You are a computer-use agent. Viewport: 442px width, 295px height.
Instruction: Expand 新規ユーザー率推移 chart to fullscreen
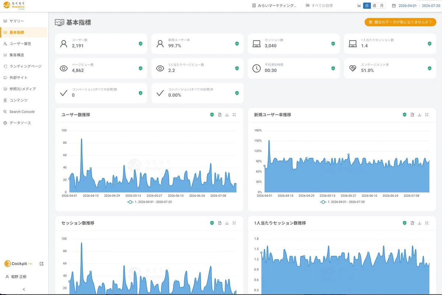pos(427,115)
